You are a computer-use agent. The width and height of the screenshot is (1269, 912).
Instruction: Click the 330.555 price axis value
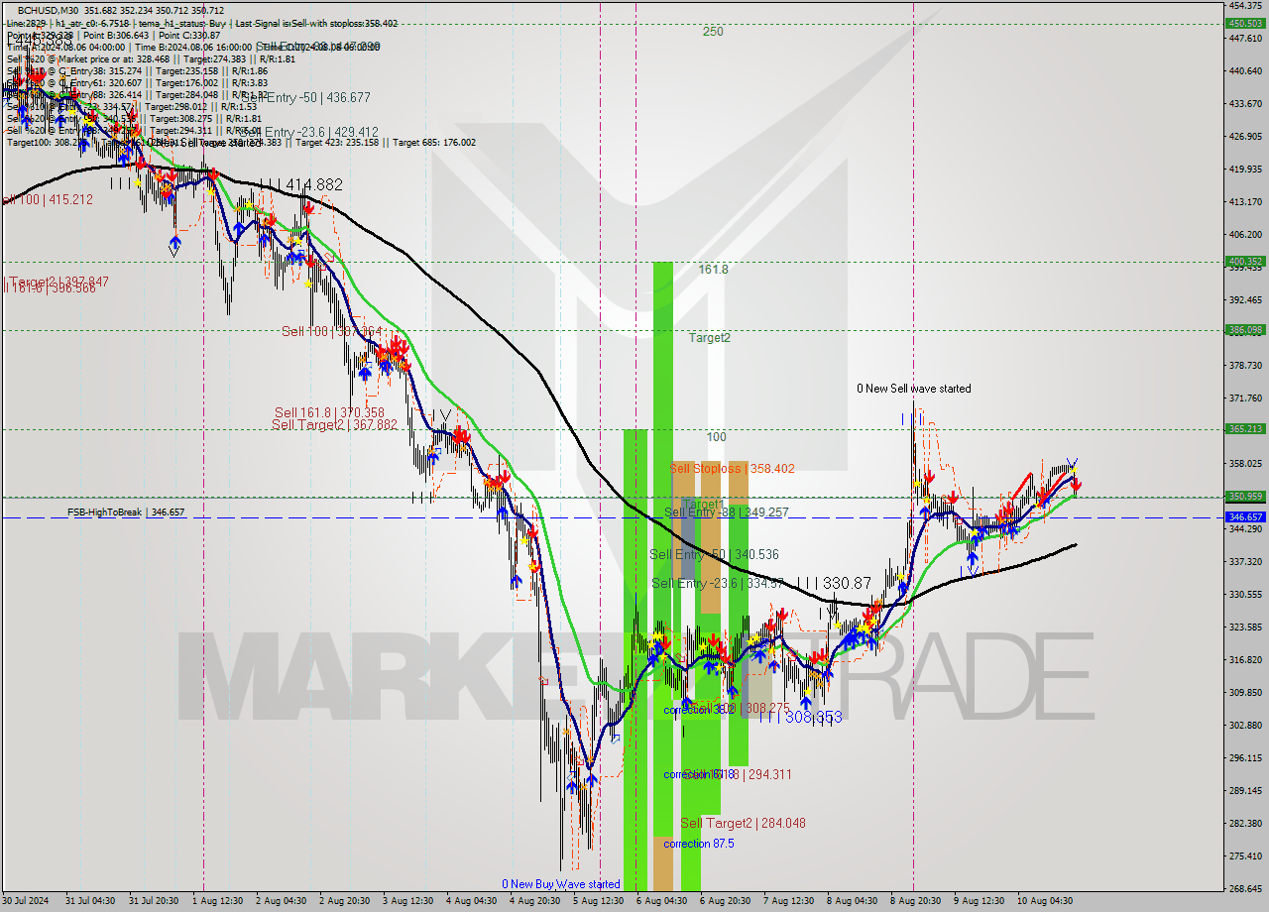tap(1245, 595)
